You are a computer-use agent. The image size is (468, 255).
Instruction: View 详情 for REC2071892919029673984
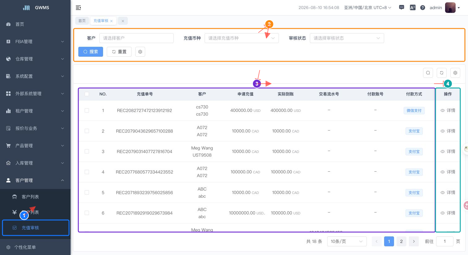[448, 213]
